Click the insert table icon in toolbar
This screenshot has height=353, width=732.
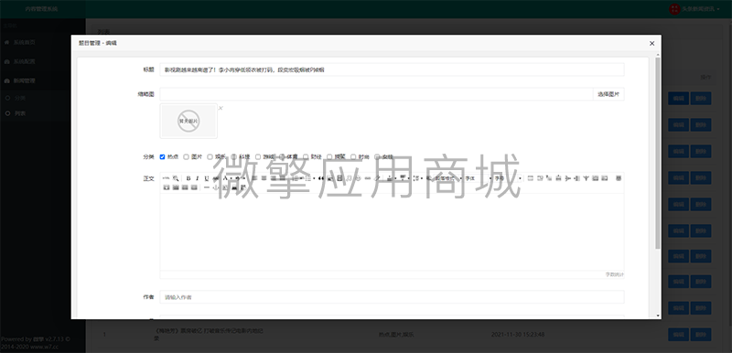tap(531, 178)
